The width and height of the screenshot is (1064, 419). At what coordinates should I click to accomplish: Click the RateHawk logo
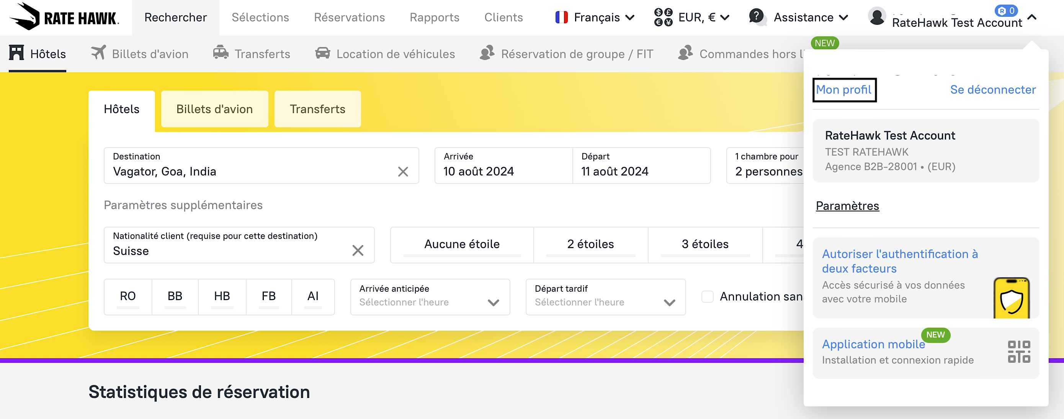64,17
